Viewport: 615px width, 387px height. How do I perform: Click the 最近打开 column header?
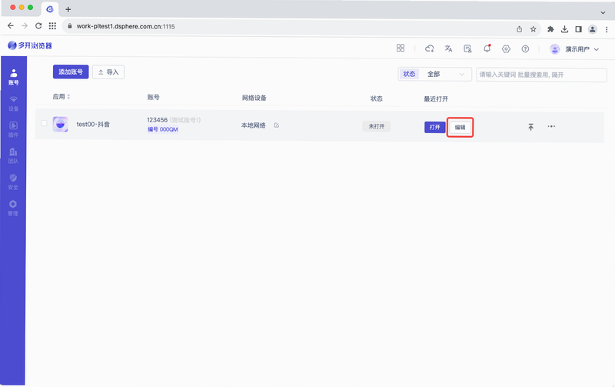[436, 99]
